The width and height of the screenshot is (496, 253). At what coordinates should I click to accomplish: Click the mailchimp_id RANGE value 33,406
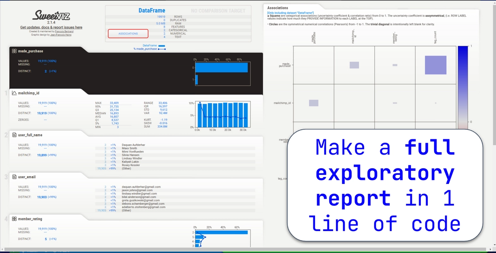(x=162, y=103)
